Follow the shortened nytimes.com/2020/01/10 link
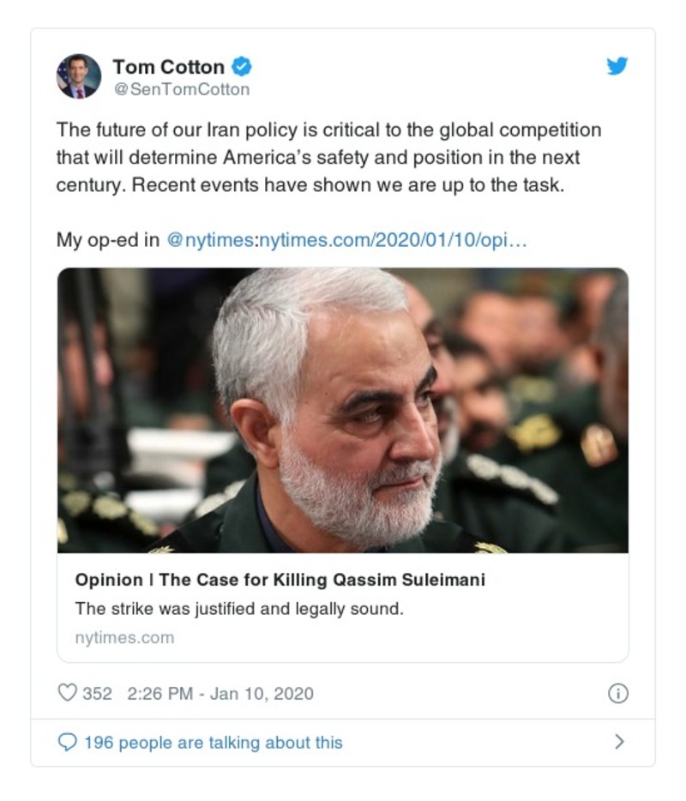The height and width of the screenshot is (801, 686). (393, 240)
